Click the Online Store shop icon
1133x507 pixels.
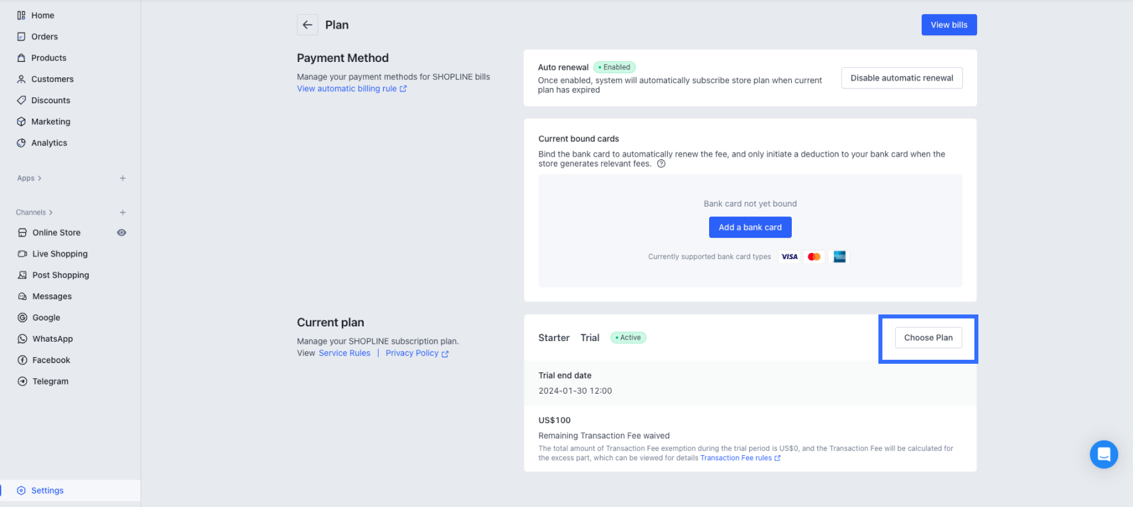[23, 233]
